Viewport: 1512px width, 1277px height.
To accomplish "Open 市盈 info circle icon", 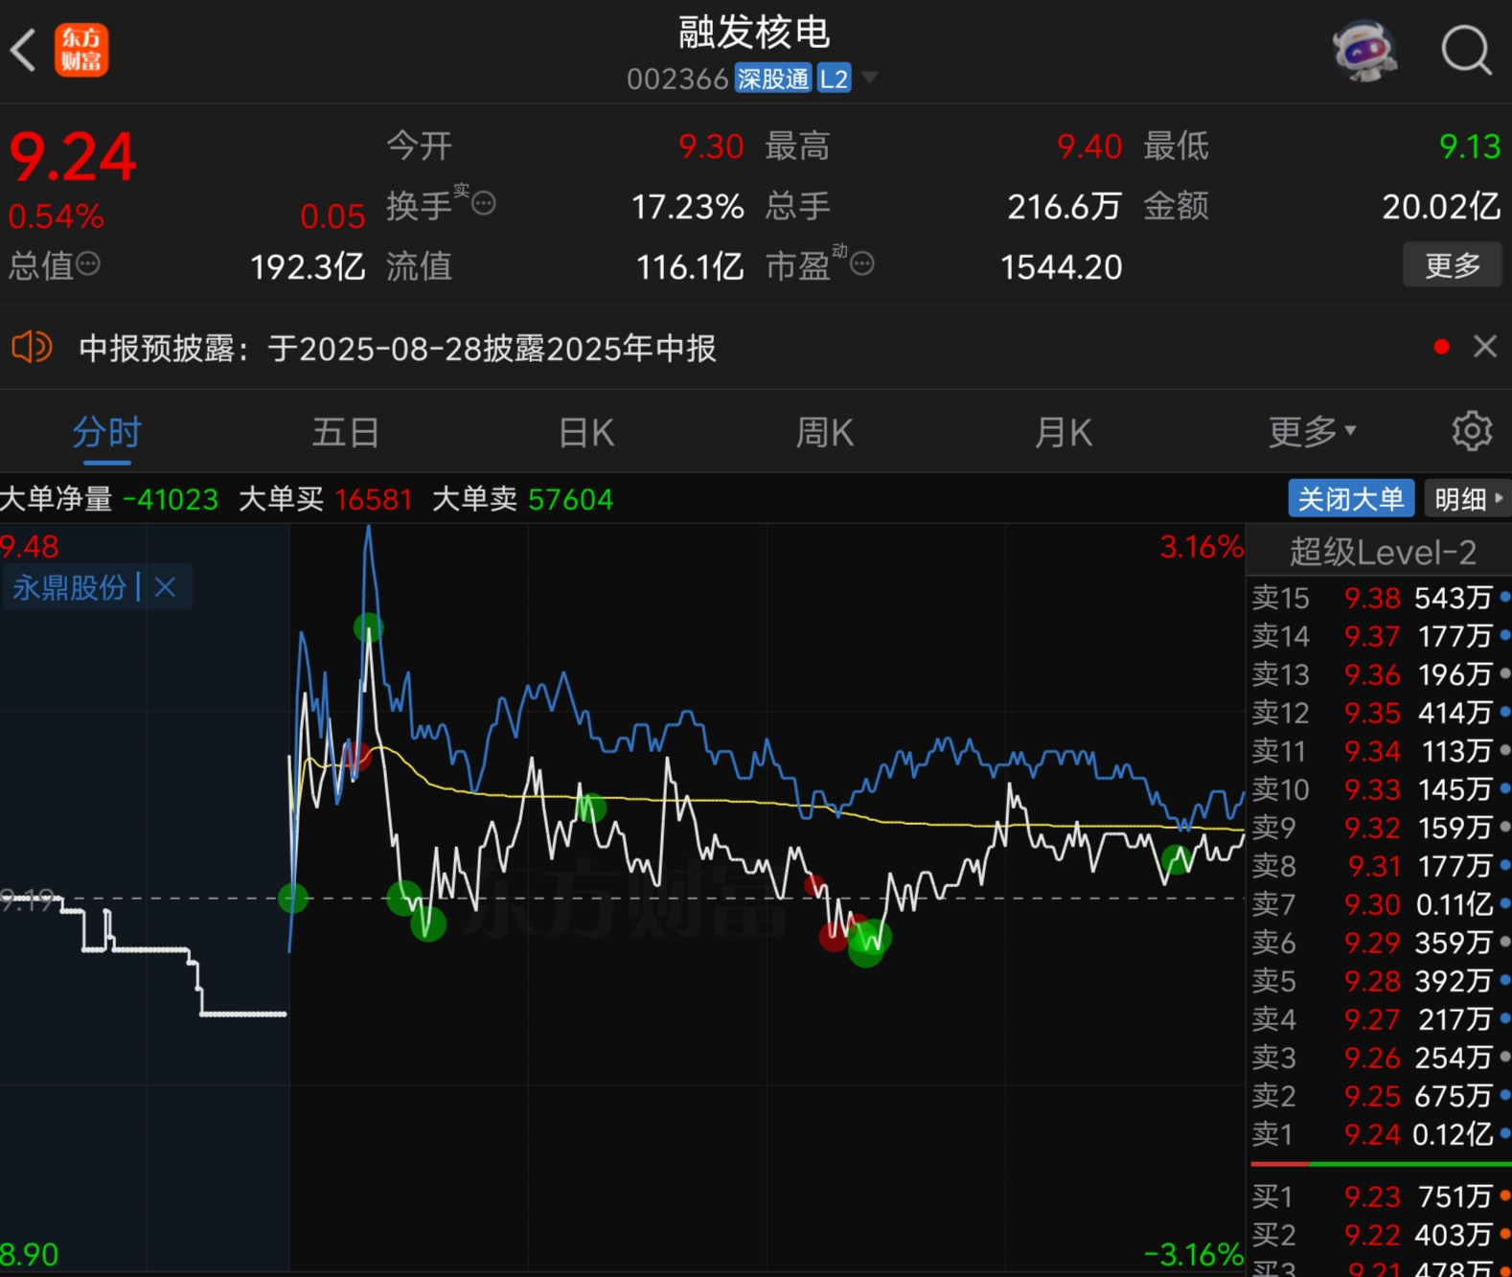I will pyautogui.click(x=862, y=263).
